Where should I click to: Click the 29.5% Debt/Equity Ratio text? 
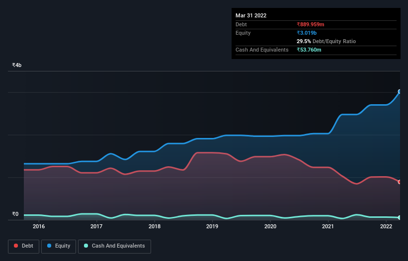click(326, 41)
